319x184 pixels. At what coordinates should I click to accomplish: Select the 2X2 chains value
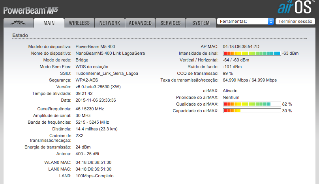pyautogui.click(x=79, y=136)
